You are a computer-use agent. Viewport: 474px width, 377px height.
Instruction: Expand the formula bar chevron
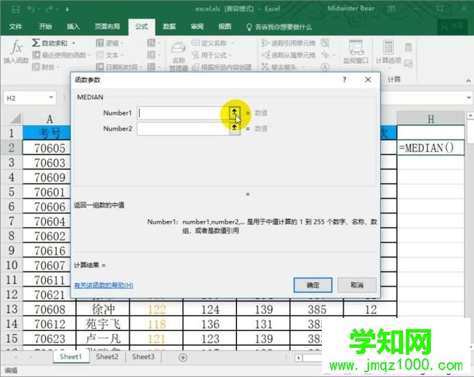[x=468, y=98]
